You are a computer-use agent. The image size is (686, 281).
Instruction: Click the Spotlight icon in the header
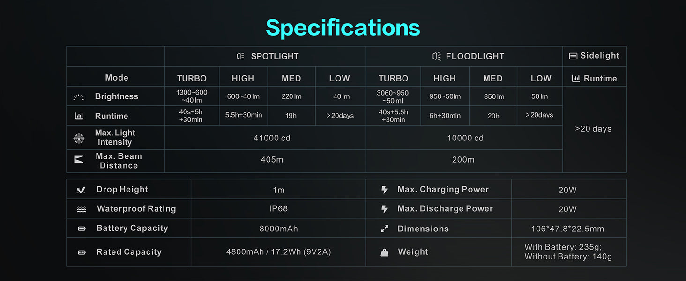tap(240, 56)
